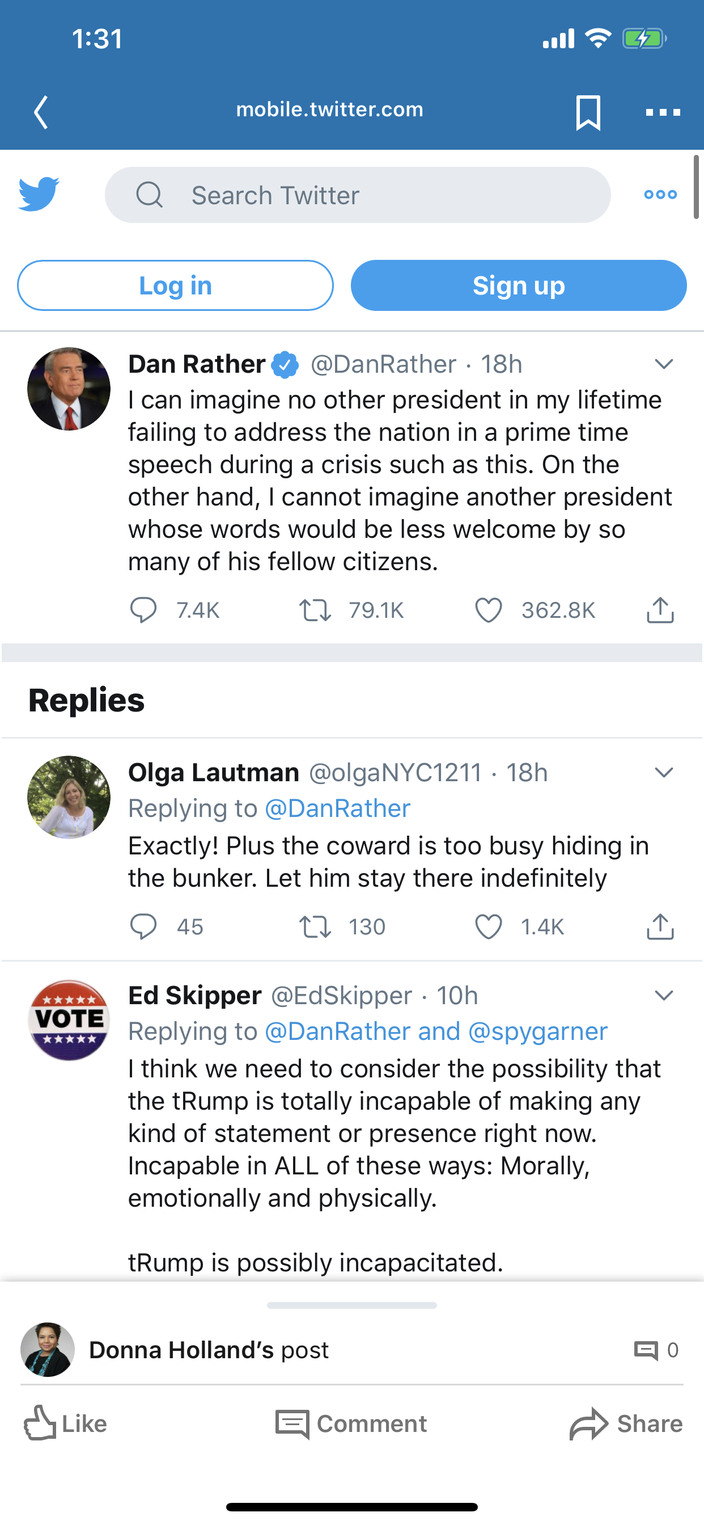Tap Comment on Donna Holland's post

click(351, 1424)
